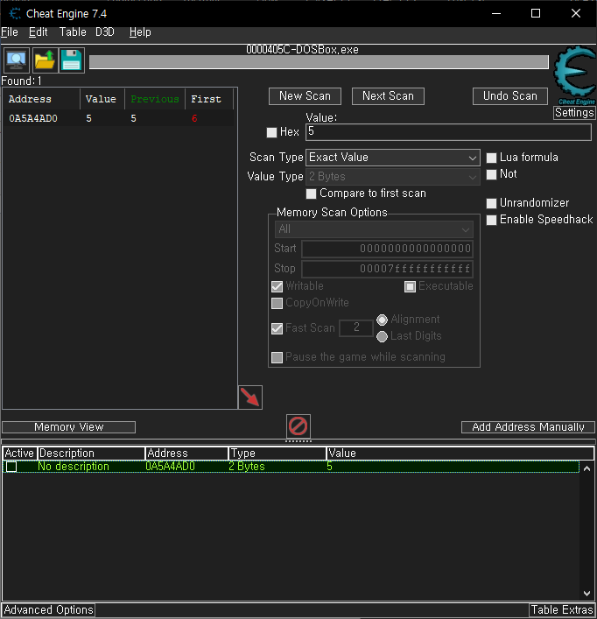Select the Alignment radio button
The width and height of the screenshot is (597, 619).
point(382,320)
